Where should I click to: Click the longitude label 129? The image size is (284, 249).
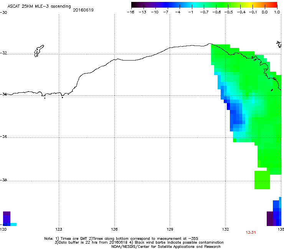tap(170, 229)
